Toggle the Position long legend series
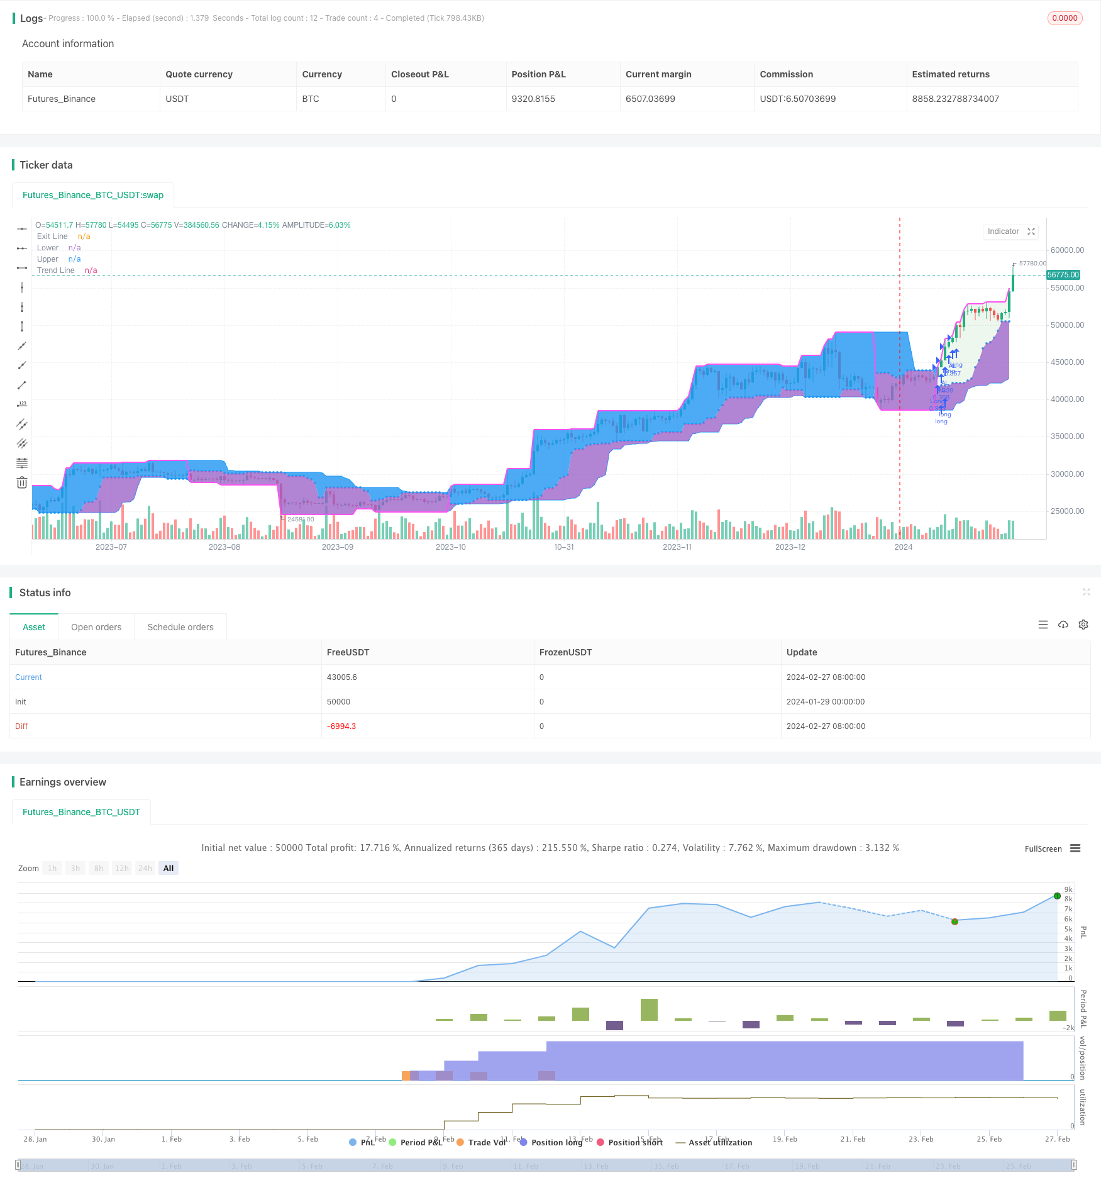The image size is (1101, 1190). pos(551,1142)
